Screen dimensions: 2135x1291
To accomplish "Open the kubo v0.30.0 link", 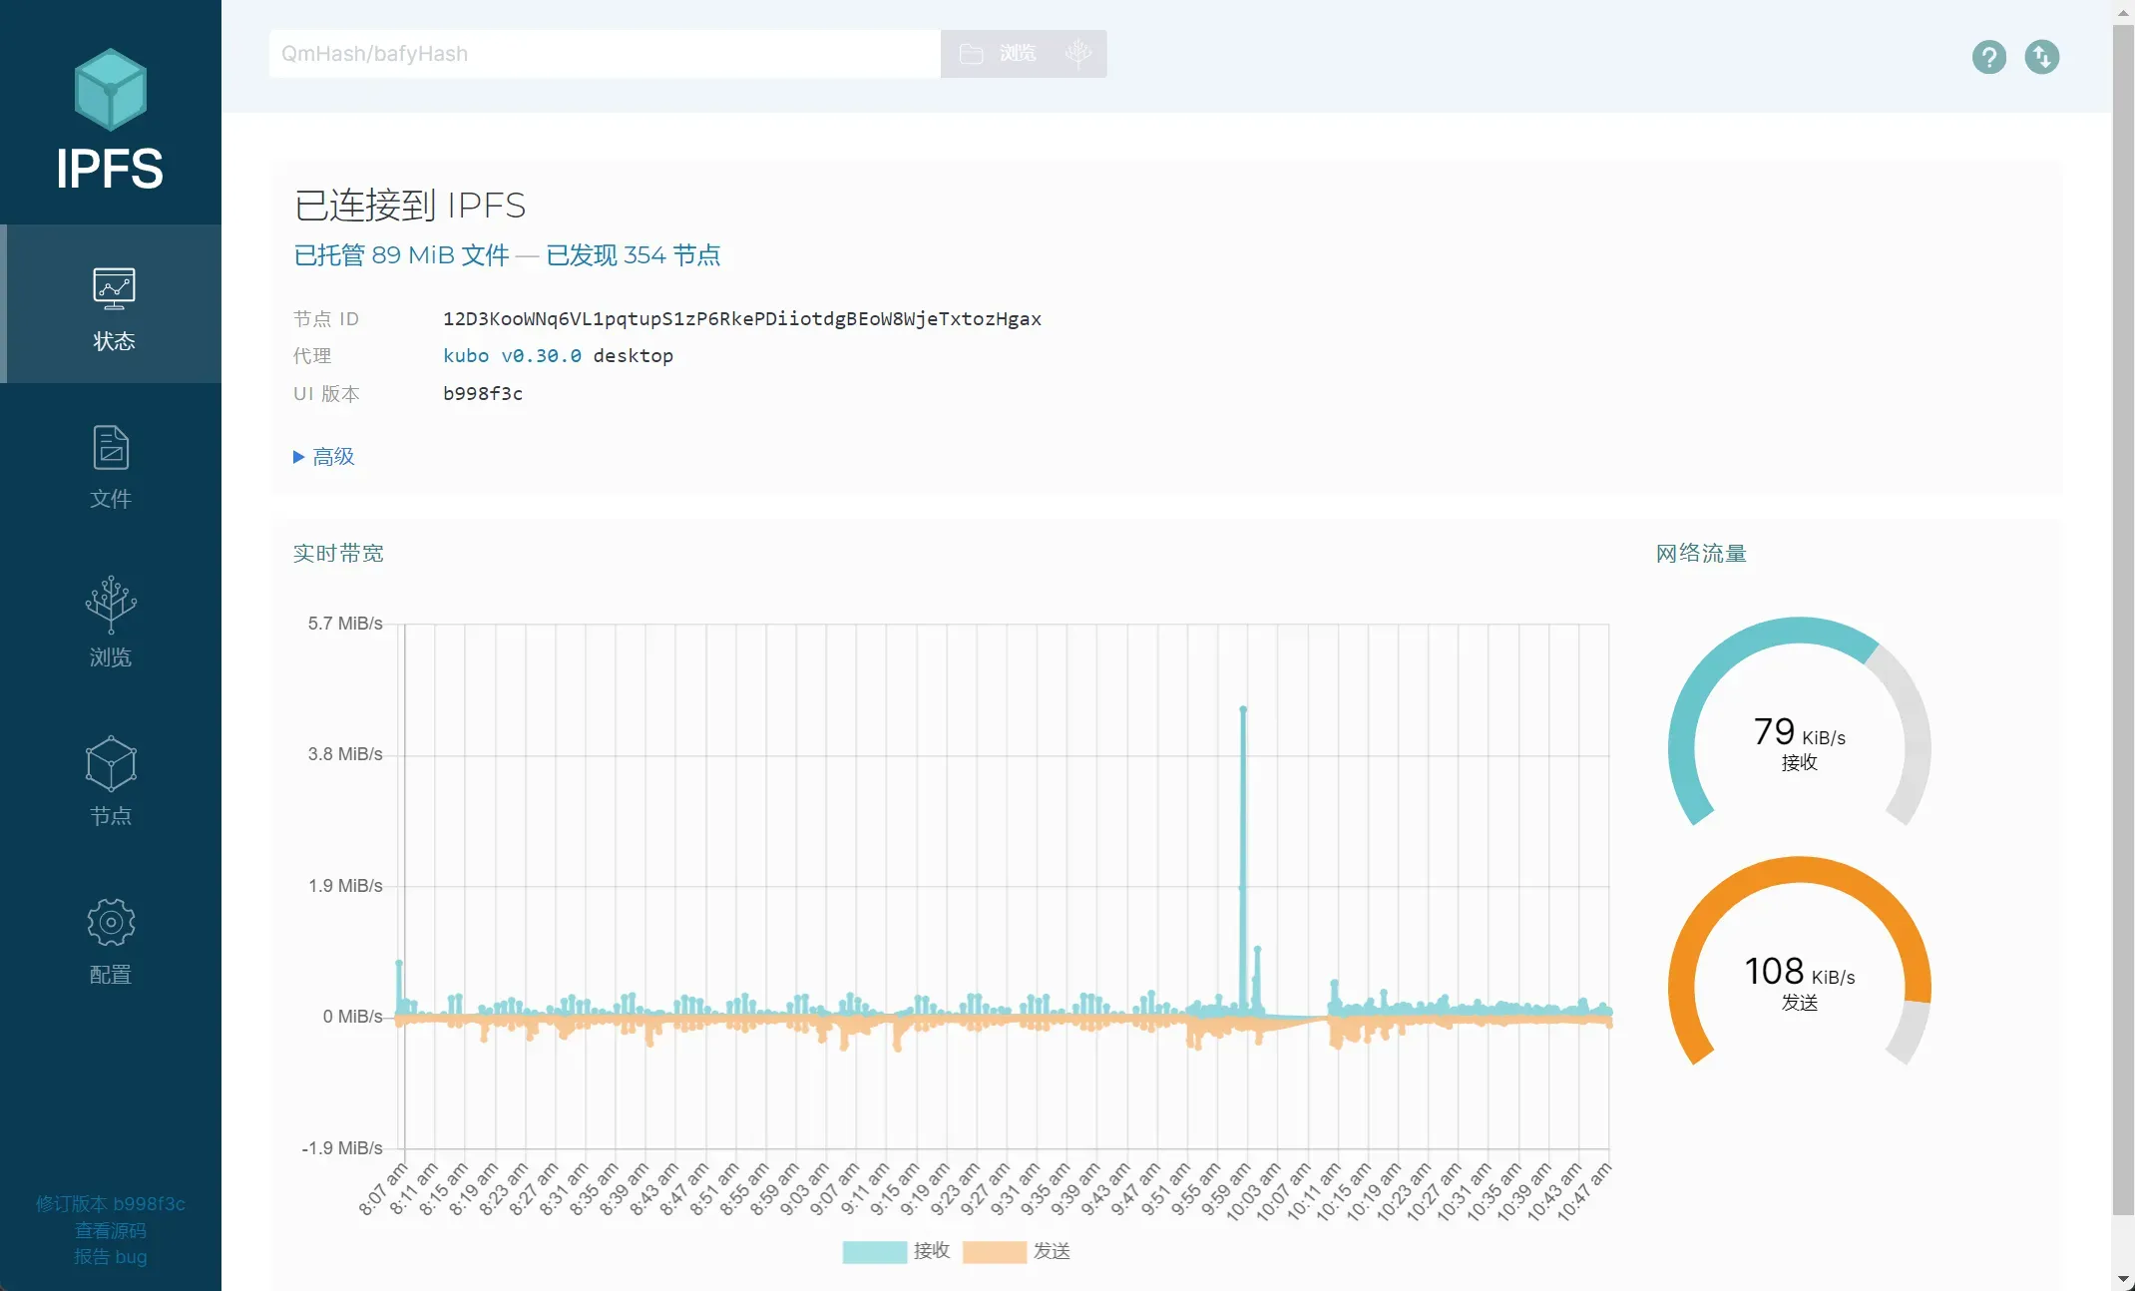I will point(512,356).
